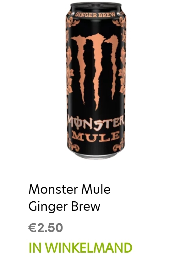The width and height of the screenshot is (191, 280).
Task: Click the Ginger Brew line of the title
Action: click(x=64, y=206)
